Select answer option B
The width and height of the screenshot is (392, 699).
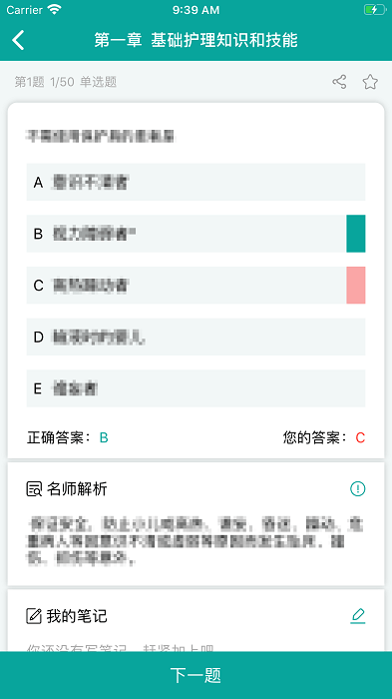coord(196,234)
